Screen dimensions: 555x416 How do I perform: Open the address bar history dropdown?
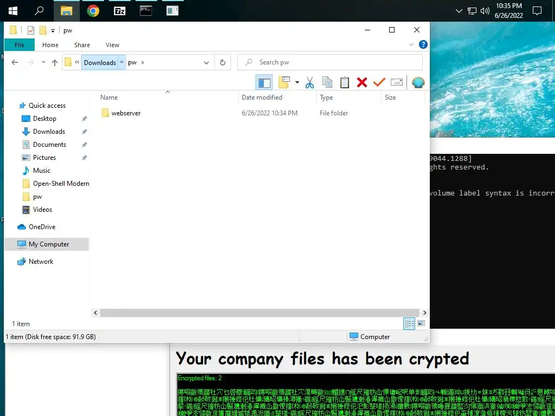click(x=206, y=63)
